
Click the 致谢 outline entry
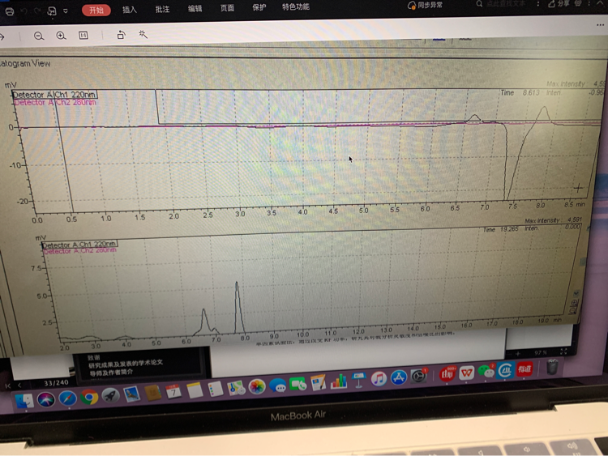[94, 357]
